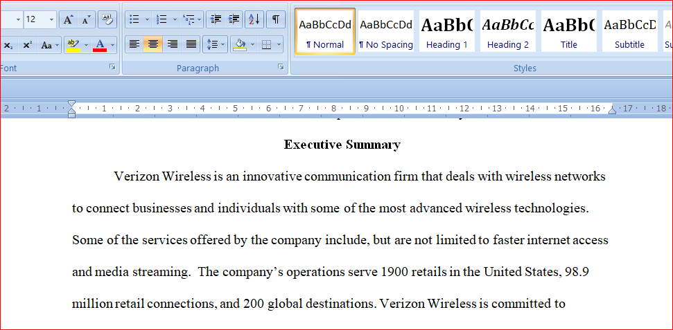The height and width of the screenshot is (330, 673).
Task: Open font color dropdown arrow
Action: pos(112,45)
